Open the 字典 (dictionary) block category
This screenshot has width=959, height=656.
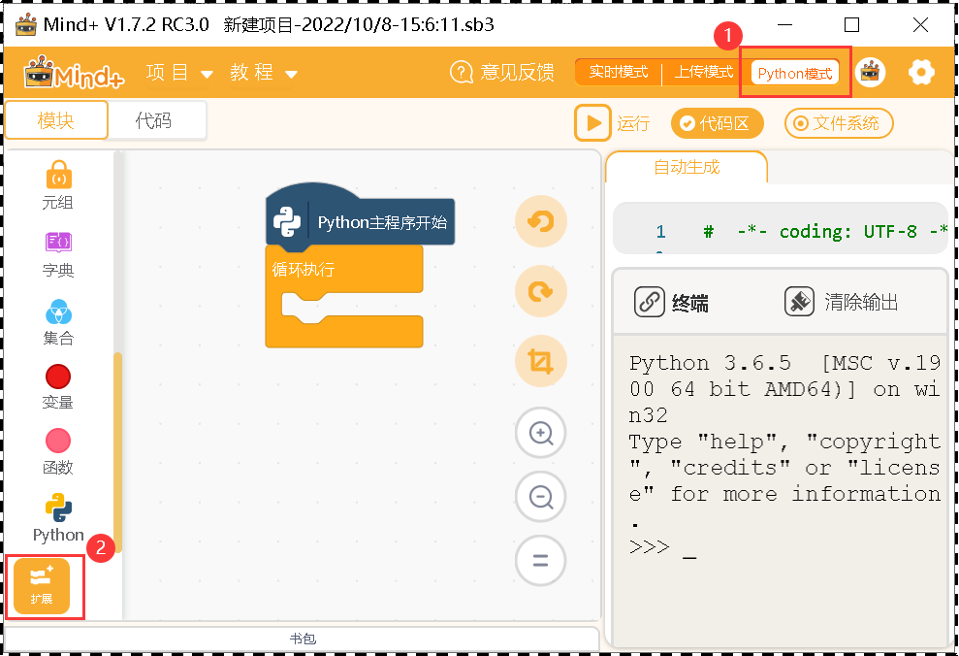pyautogui.click(x=58, y=254)
